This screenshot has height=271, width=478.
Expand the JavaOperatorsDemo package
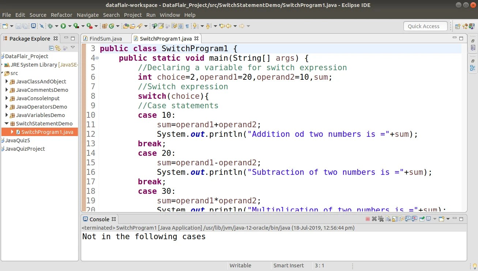point(7,106)
